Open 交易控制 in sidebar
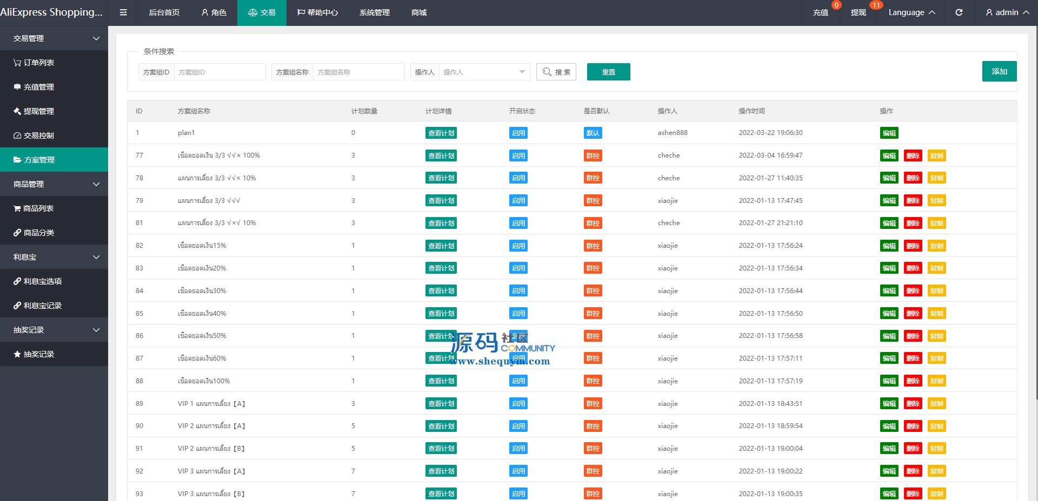 (54, 136)
